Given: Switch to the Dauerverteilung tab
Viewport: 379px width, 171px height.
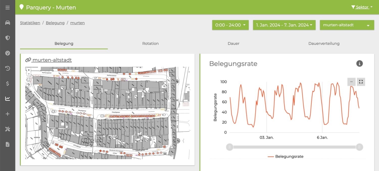Looking at the screenshot, I should [324, 44].
